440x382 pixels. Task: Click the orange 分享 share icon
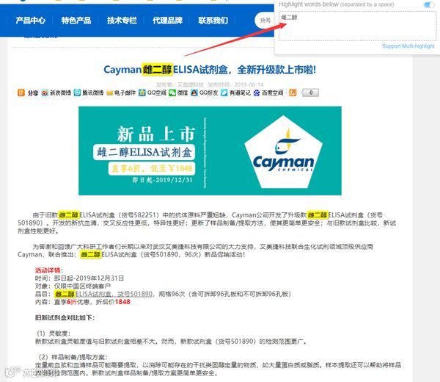point(21,93)
